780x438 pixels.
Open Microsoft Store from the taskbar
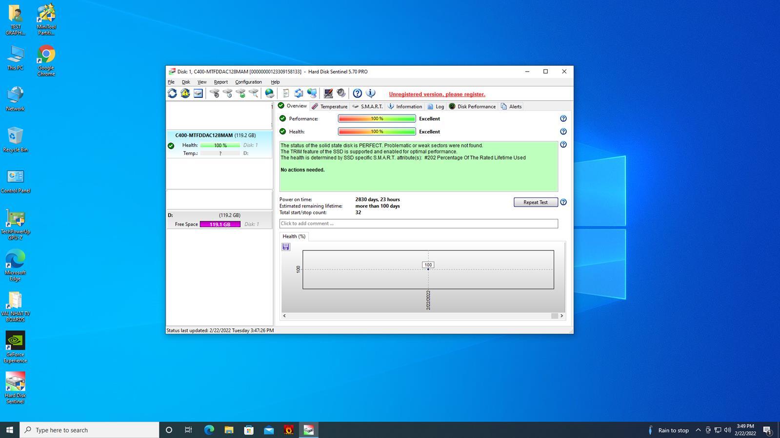click(x=249, y=430)
